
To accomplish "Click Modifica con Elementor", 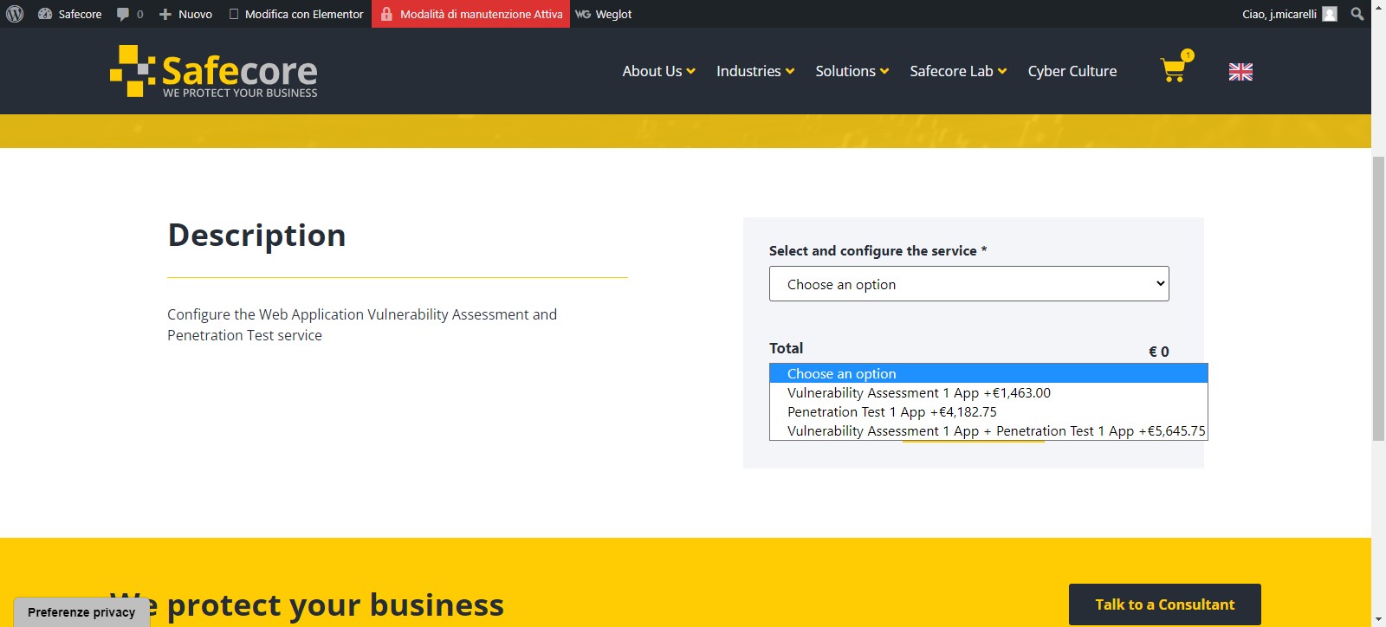I will click(x=295, y=14).
